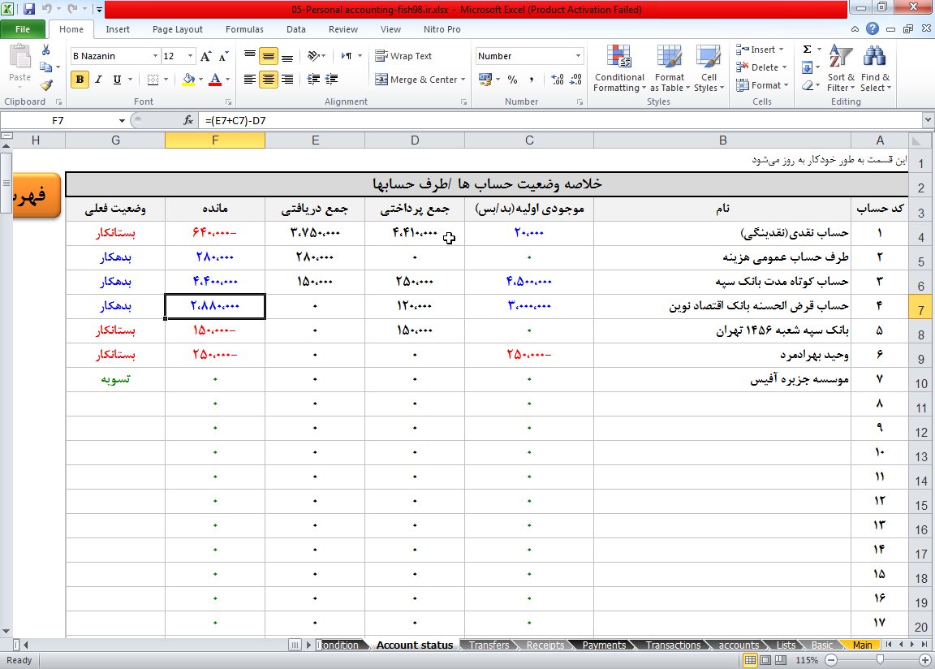Click the Borders icon in Font group
The height and width of the screenshot is (669, 935).
click(x=153, y=80)
